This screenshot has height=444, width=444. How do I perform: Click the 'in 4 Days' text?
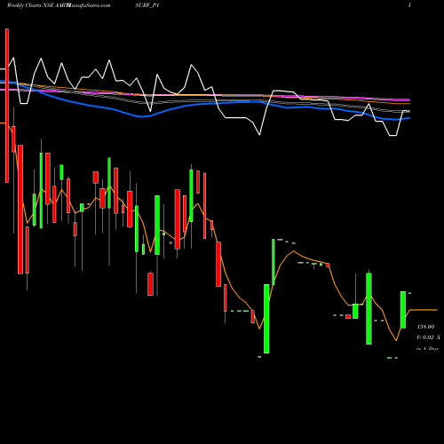coord(427,349)
